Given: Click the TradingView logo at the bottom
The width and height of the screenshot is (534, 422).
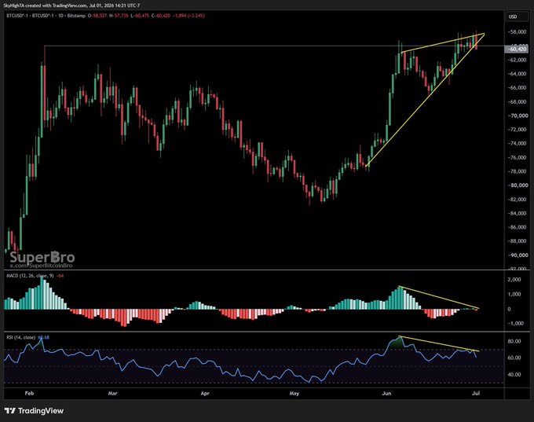Looking at the screenshot, I should 34,411.
